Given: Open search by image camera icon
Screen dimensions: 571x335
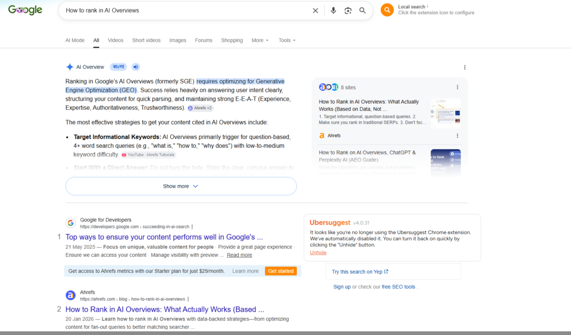Looking at the screenshot, I should [348, 10].
